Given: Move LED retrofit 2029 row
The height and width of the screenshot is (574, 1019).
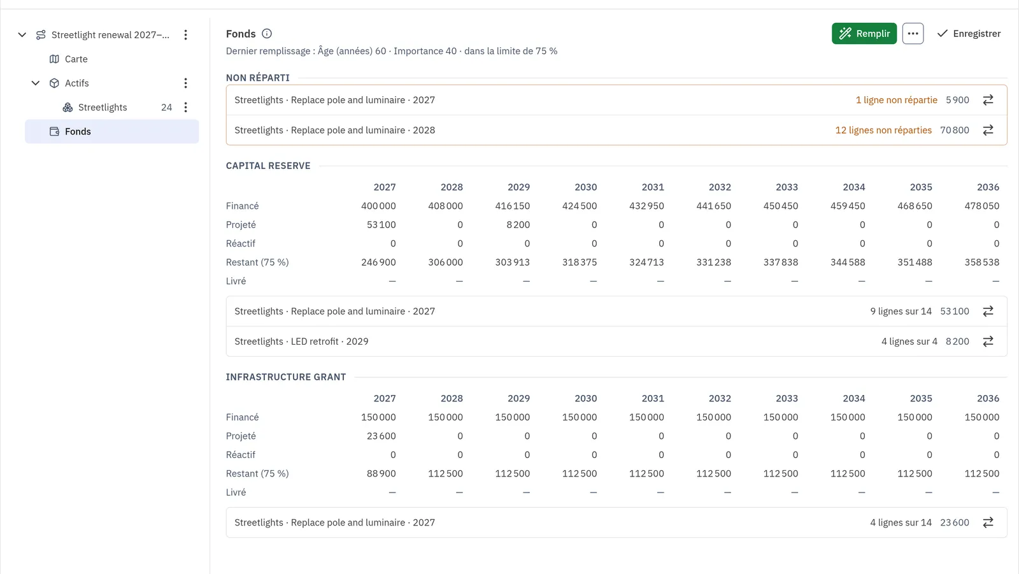Looking at the screenshot, I should [x=988, y=341].
